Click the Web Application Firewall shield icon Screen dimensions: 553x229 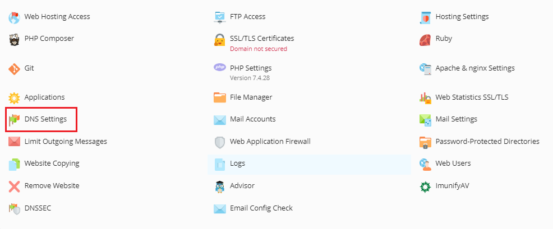tap(220, 142)
